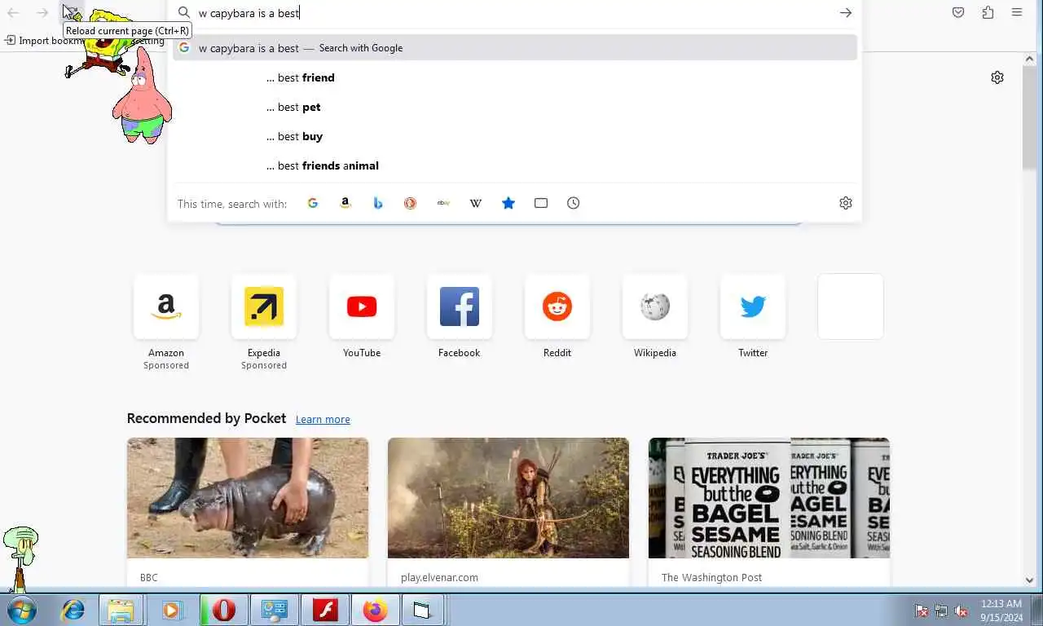Image resolution: width=1043 pixels, height=626 pixels.
Task: Search this time with Google icon
Action: pyautogui.click(x=313, y=203)
